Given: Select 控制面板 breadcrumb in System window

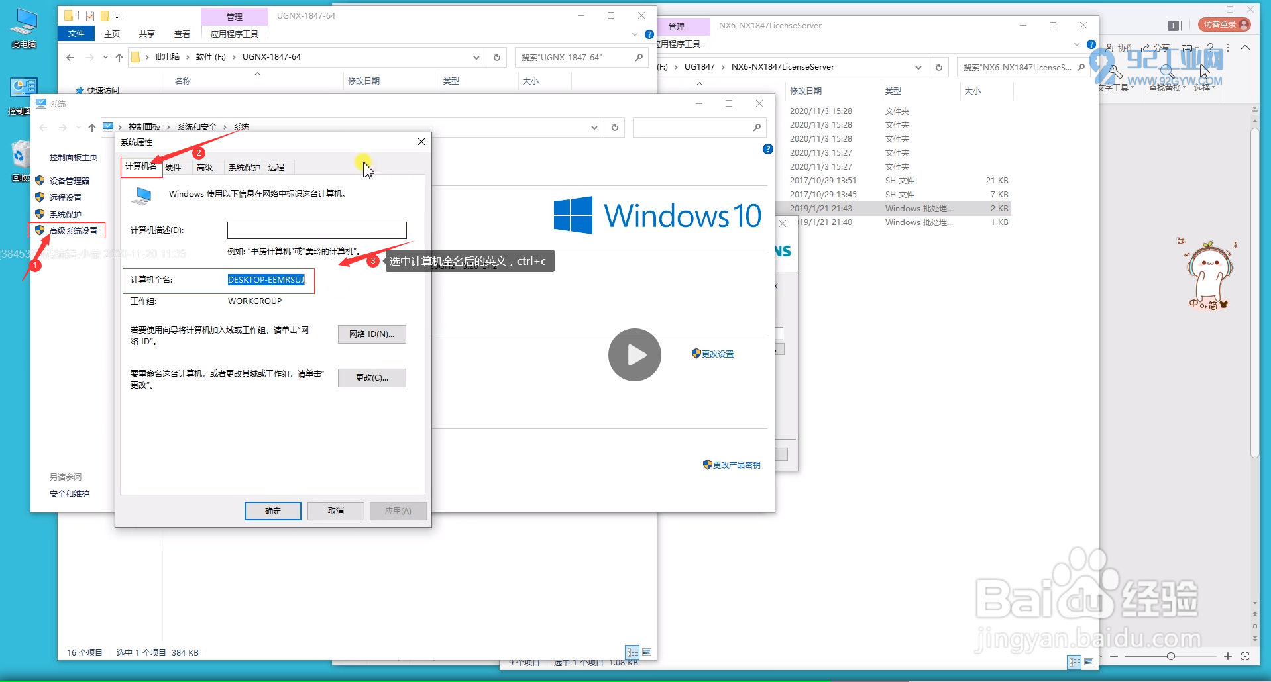Looking at the screenshot, I should coord(144,127).
